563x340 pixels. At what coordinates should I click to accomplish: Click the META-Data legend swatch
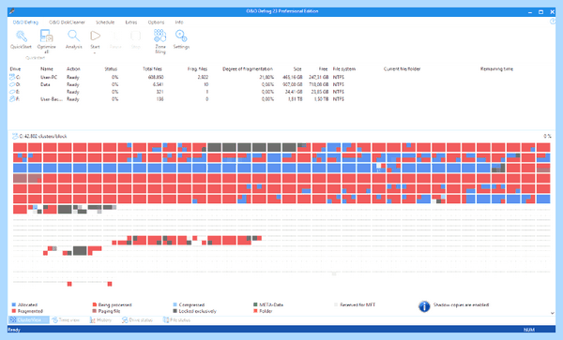click(x=255, y=305)
